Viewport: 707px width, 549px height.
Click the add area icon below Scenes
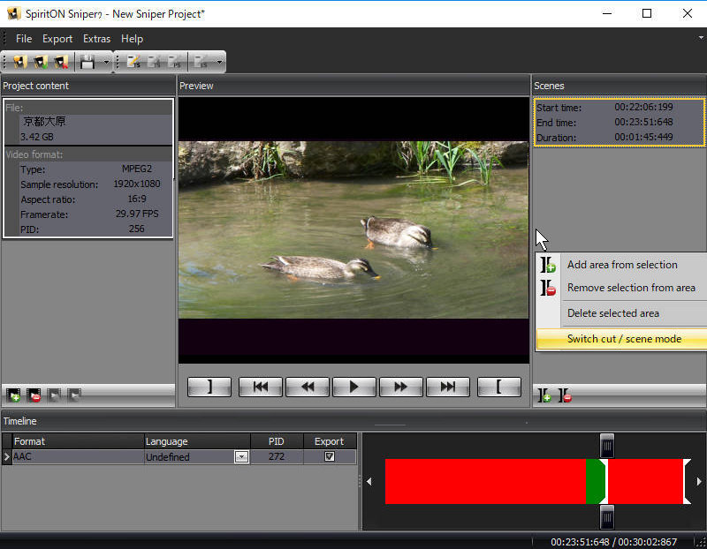(x=545, y=396)
